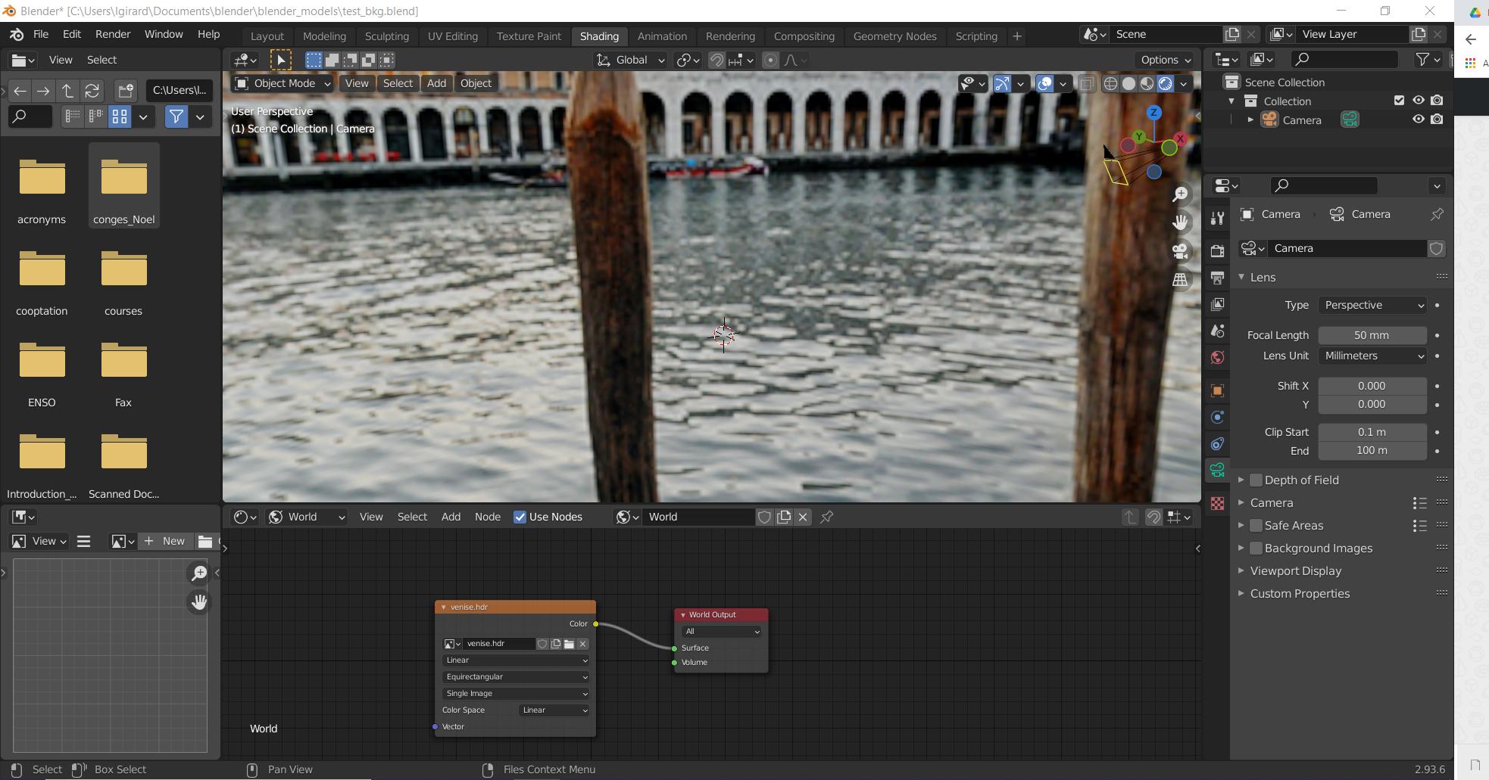Toggle X-ray mode in viewport header

pyautogui.click(x=1087, y=83)
